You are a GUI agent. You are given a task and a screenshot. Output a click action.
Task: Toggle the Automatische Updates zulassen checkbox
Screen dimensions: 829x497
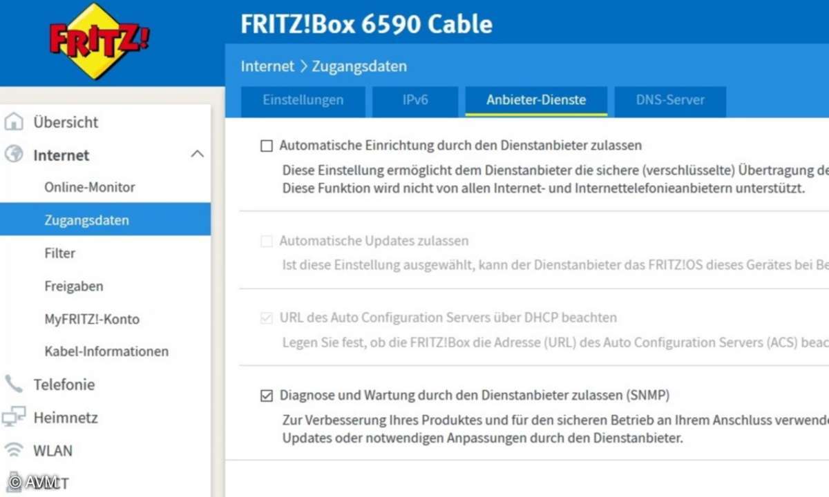pyautogui.click(x=267, y=241)
